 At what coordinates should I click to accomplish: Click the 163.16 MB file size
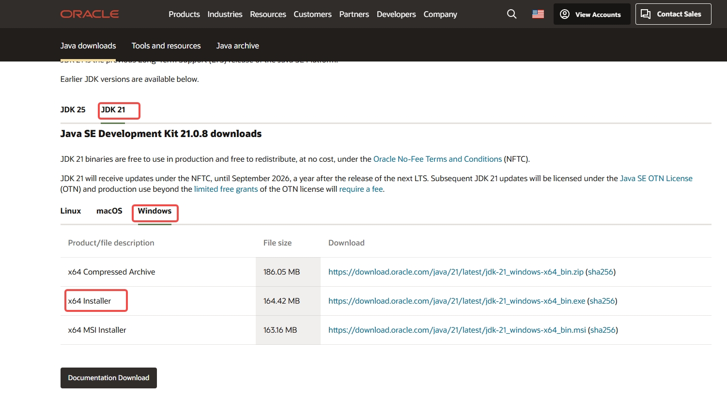pyautogui.click(x=280, y=330)
